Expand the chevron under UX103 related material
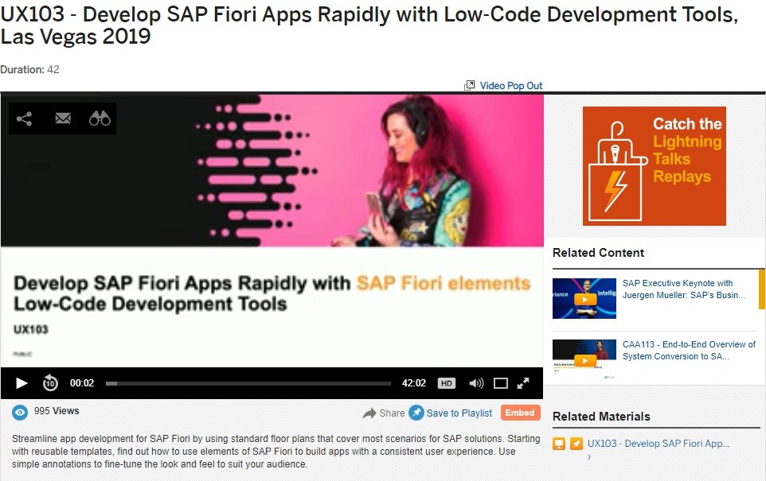The width and height of the screenshot is (766, 481). (589, 457)
